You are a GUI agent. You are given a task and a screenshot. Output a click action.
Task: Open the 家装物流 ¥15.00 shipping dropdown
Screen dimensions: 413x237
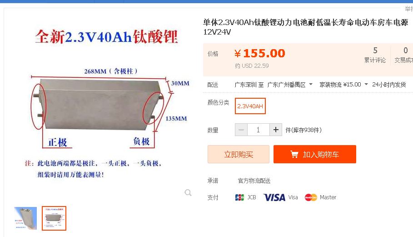pos(366,84)
